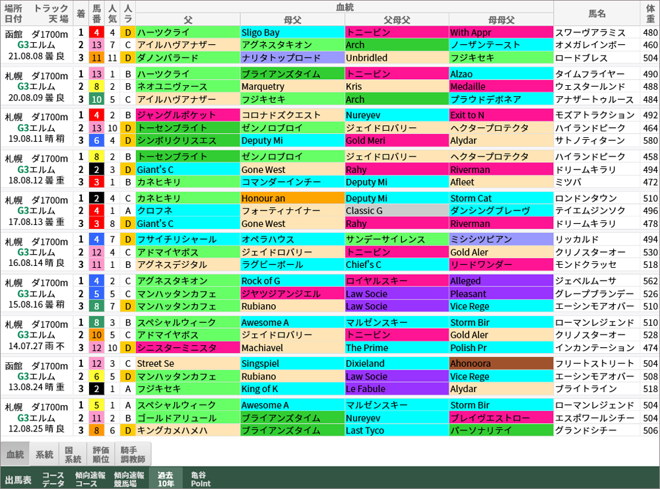Image resolution: width=660 pixels, height=489 pixels.
Task: Open the 評価順位 tab
Action: [101, 454]
